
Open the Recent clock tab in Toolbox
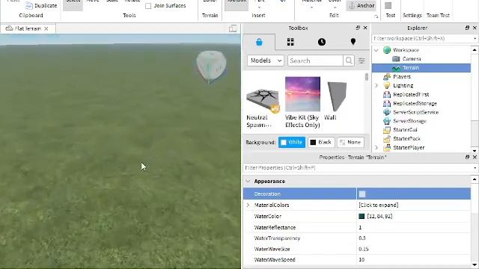[322, 42]
